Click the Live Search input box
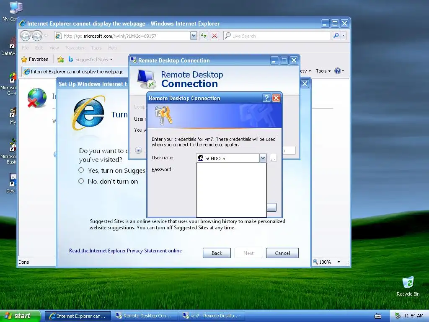This screenshot has width=429, height=322. point(277,36)
